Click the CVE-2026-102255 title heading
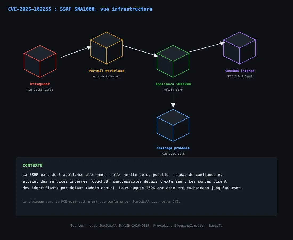The height and width of the screenshot is (240, 293). tap(80, 9)
